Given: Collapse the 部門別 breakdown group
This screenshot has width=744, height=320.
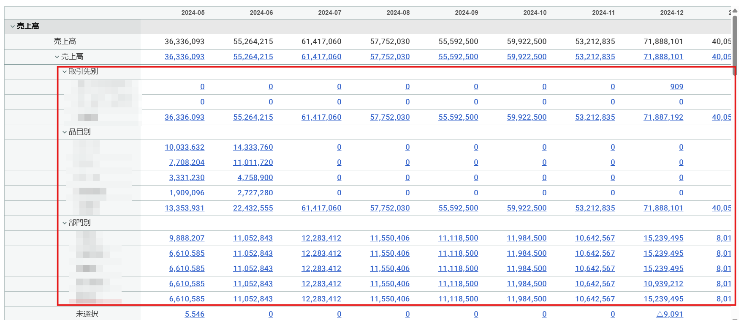Looking at the screenshot, I should pyautogui.click(x=65, y=223).
